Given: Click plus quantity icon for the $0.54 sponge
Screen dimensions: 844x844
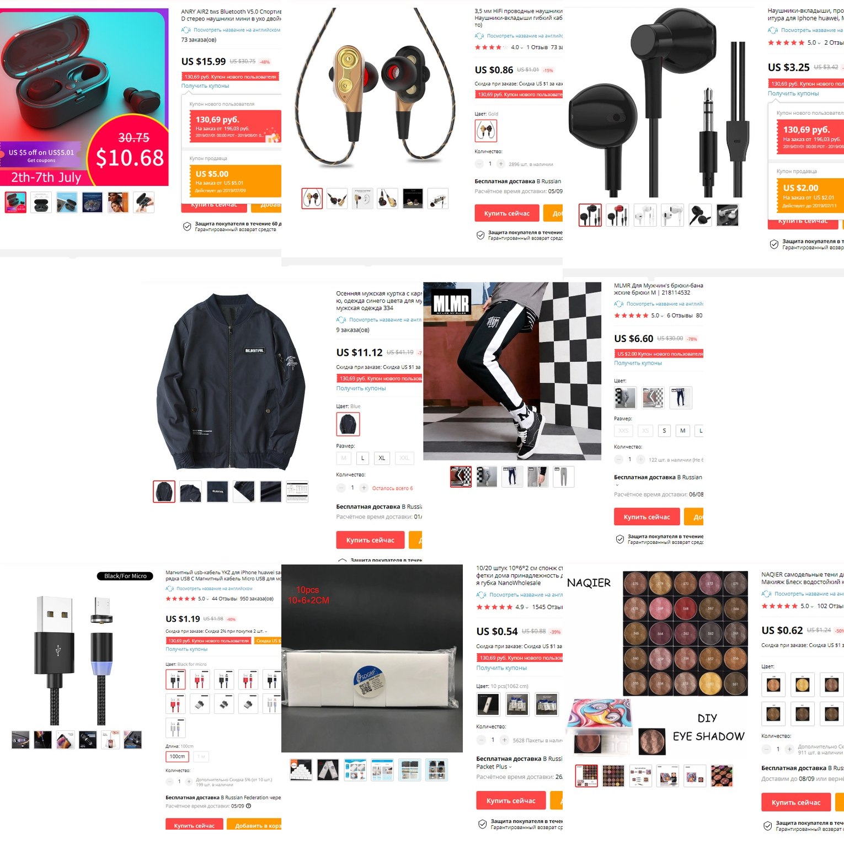Looking at the screenshot, I should pos(504,740).
